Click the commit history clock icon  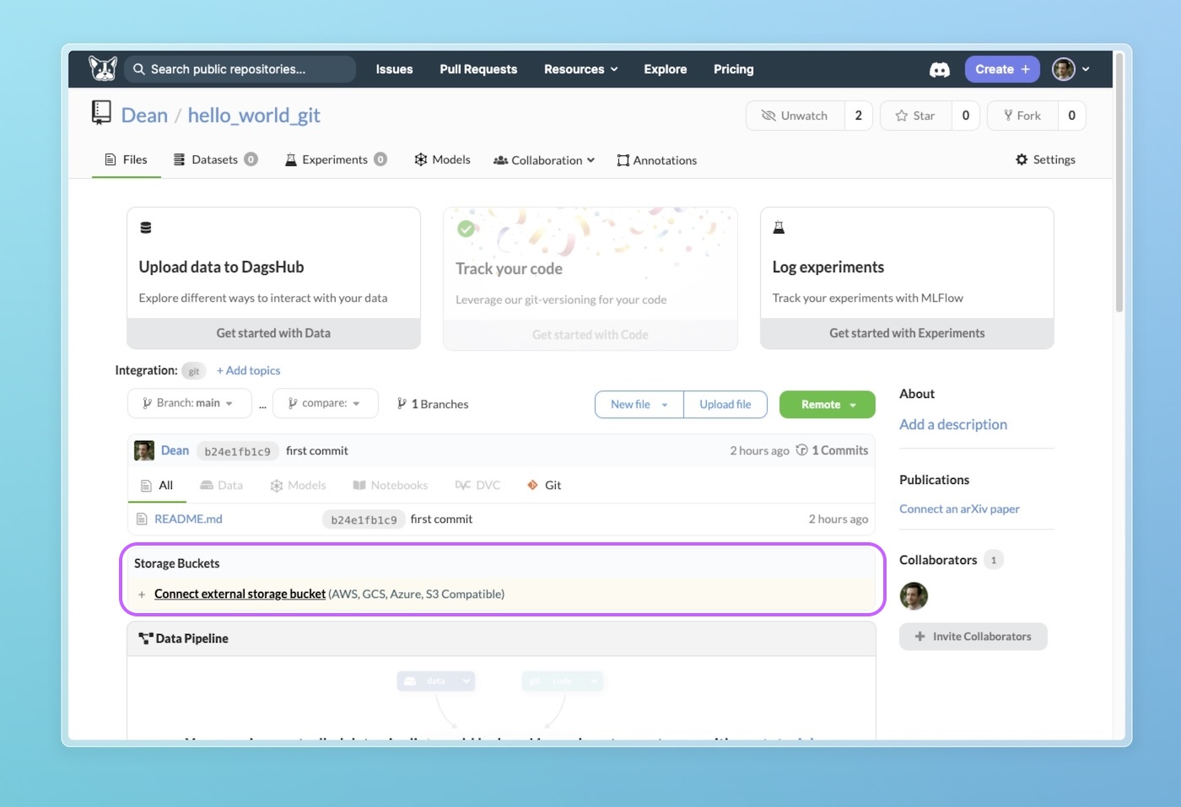(x=801, y=450)
